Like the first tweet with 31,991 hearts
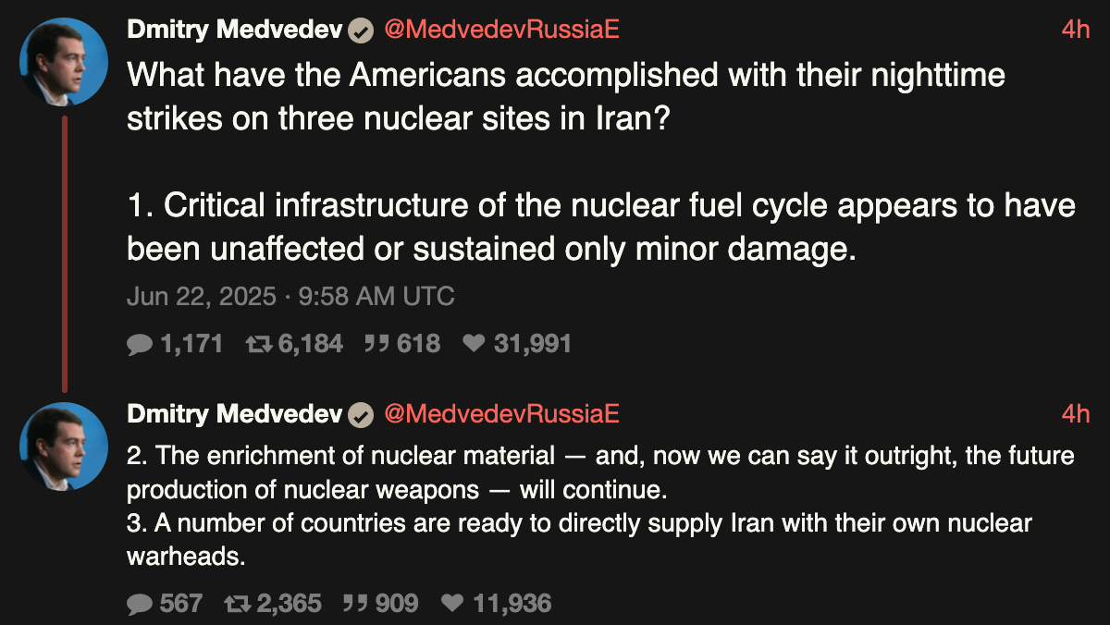Screen dimensions: 1110x625 point(474,345)
